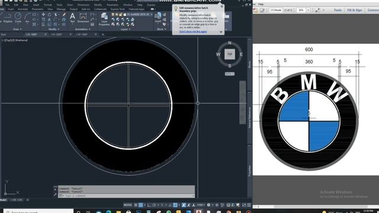Click the W direction on the ViewCube compass

219,54
